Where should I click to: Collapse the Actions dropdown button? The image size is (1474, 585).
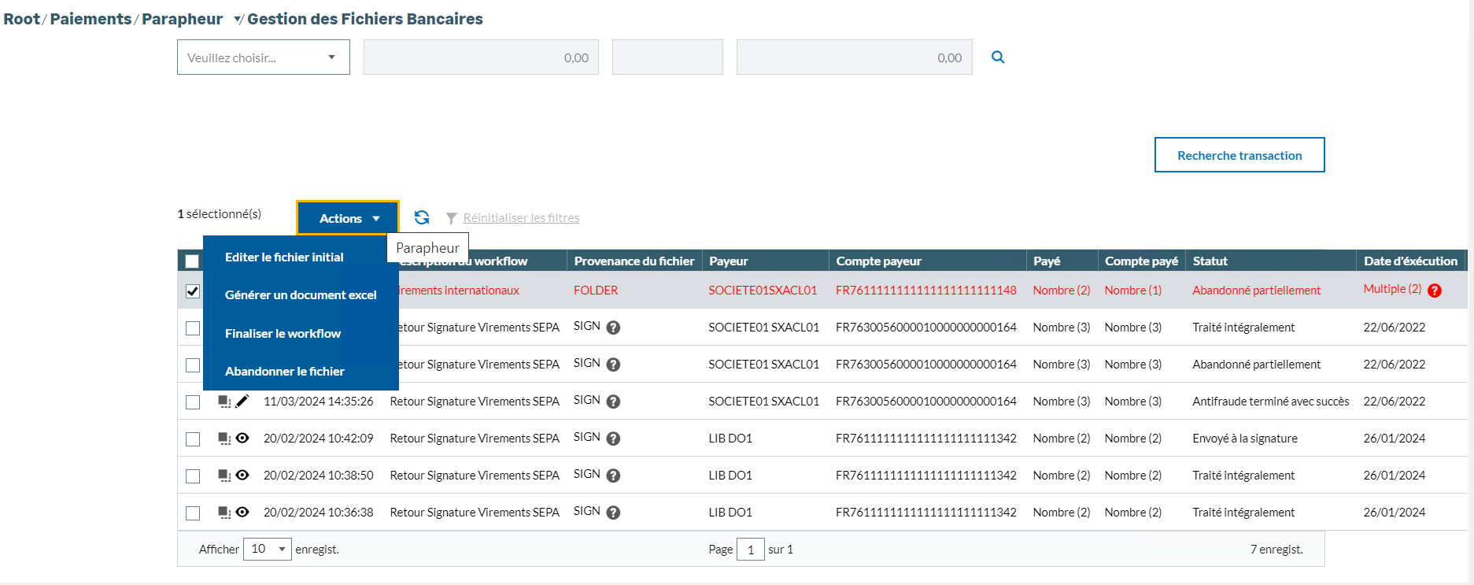point(348,218)
